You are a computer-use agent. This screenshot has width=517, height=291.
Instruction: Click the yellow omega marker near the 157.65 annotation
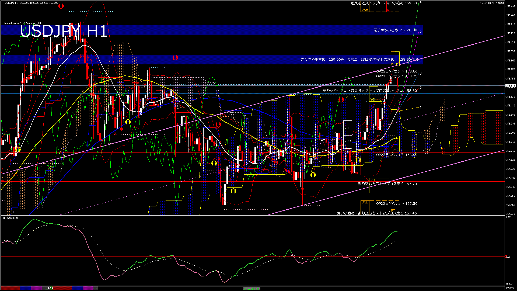[233, 191]
